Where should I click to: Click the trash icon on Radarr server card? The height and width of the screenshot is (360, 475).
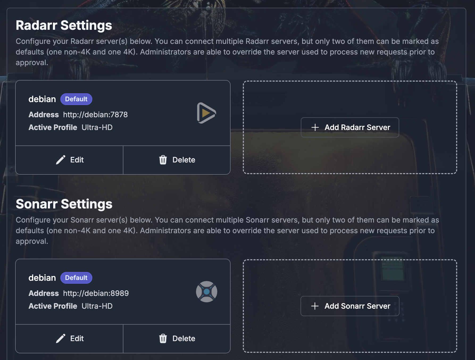coord(163,160)
